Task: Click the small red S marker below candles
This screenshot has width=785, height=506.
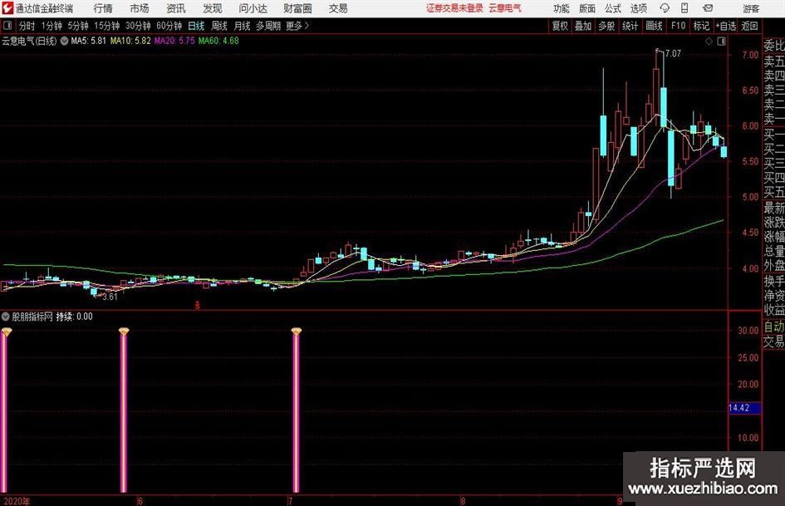Action: (197, 305)
